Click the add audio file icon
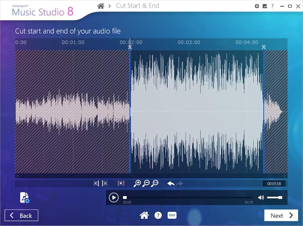The width and height of the screenshot is (303, 226). 24,198
